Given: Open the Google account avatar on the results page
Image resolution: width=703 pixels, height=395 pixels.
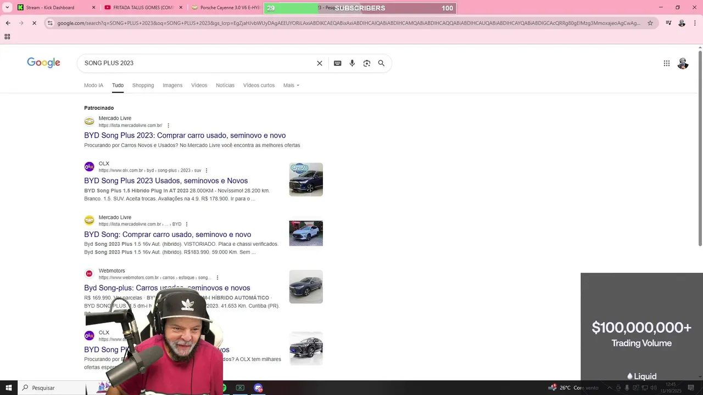Looking at the screenshot, I should 683,63.
